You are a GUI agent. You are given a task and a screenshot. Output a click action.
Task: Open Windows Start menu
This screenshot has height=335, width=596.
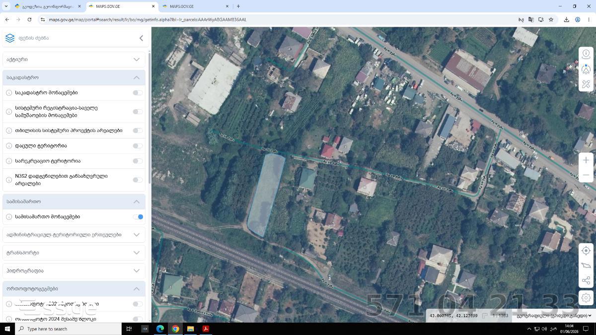(7, 329)
